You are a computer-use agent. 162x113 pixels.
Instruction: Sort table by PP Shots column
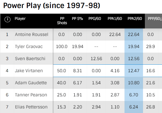point(62,21)
